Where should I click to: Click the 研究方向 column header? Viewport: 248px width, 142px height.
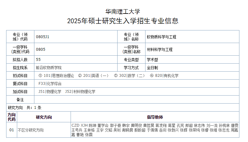44,117
